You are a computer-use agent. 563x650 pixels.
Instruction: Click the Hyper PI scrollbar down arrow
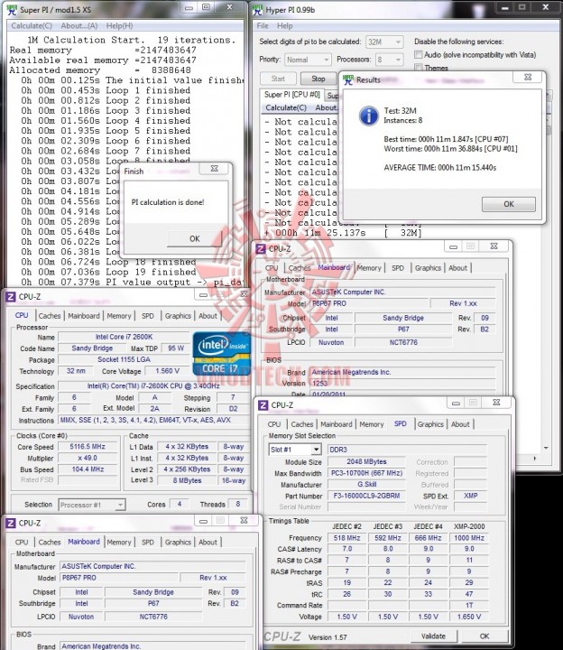click(x=546, y=448)
